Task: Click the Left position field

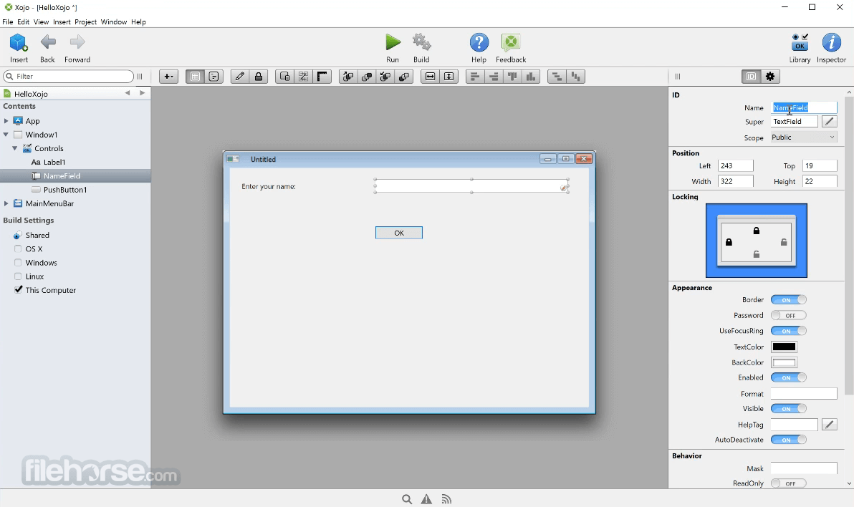Action: [x=735, y=165]
